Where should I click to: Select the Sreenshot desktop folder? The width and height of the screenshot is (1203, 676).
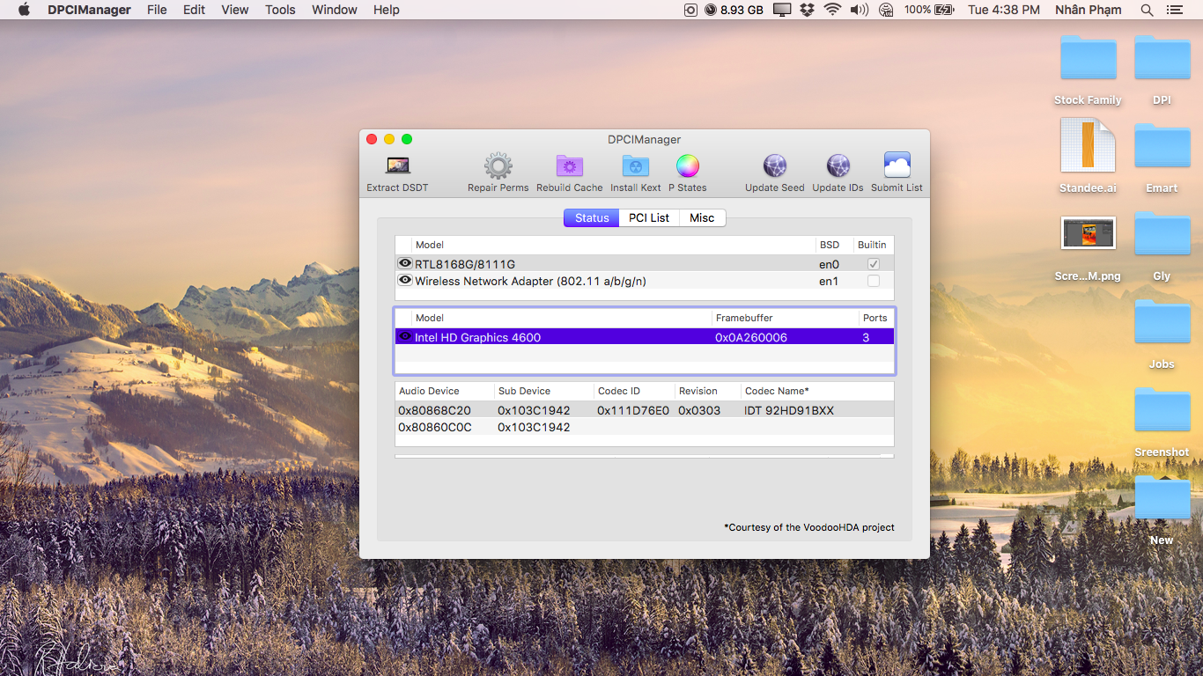(1162, 410)
